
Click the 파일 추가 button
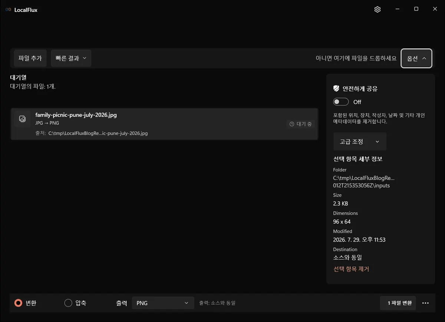(x=30, y=58)
